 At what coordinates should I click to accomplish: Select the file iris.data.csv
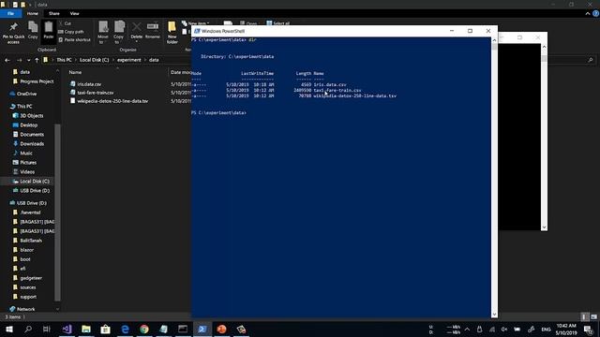89,84
